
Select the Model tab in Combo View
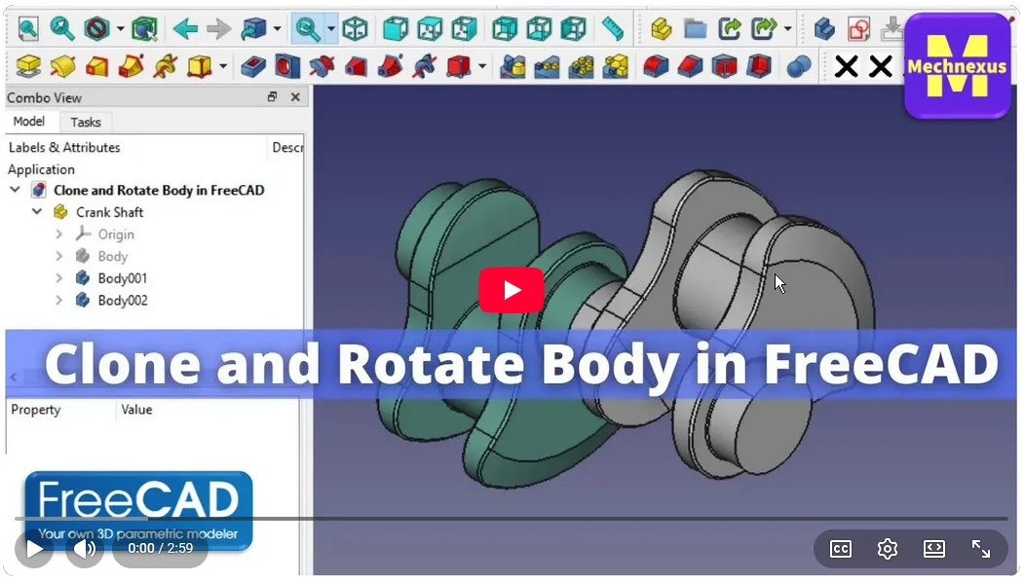pyautogui.click(x=28, y=122)
